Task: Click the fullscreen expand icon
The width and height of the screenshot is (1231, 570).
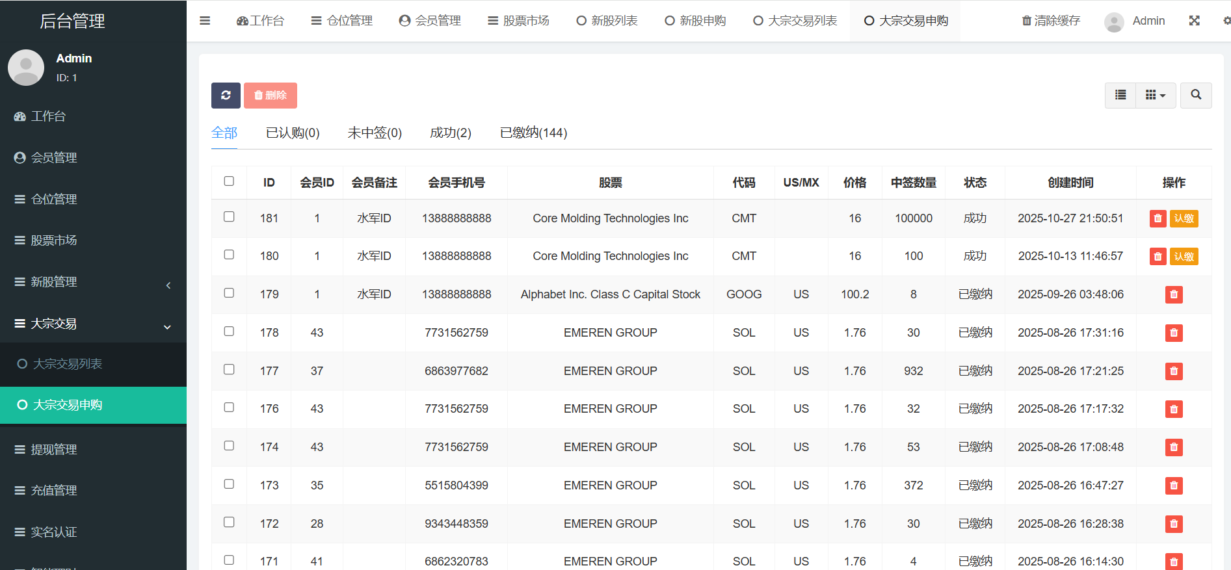Action: [1194, 21]
